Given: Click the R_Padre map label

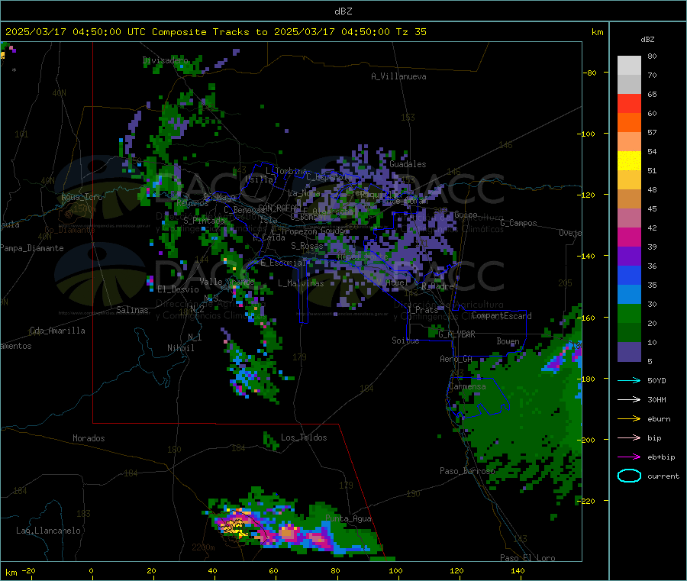Looking at the screenshot, I should pos(437,286).
